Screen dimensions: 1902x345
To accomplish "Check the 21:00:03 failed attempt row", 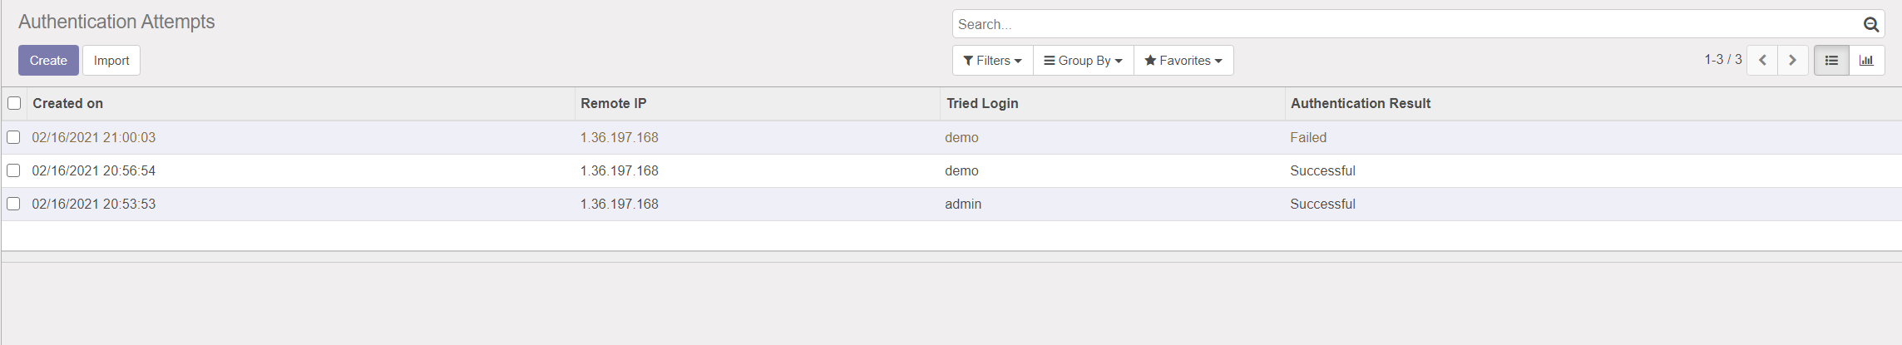I will coord(13,137).
